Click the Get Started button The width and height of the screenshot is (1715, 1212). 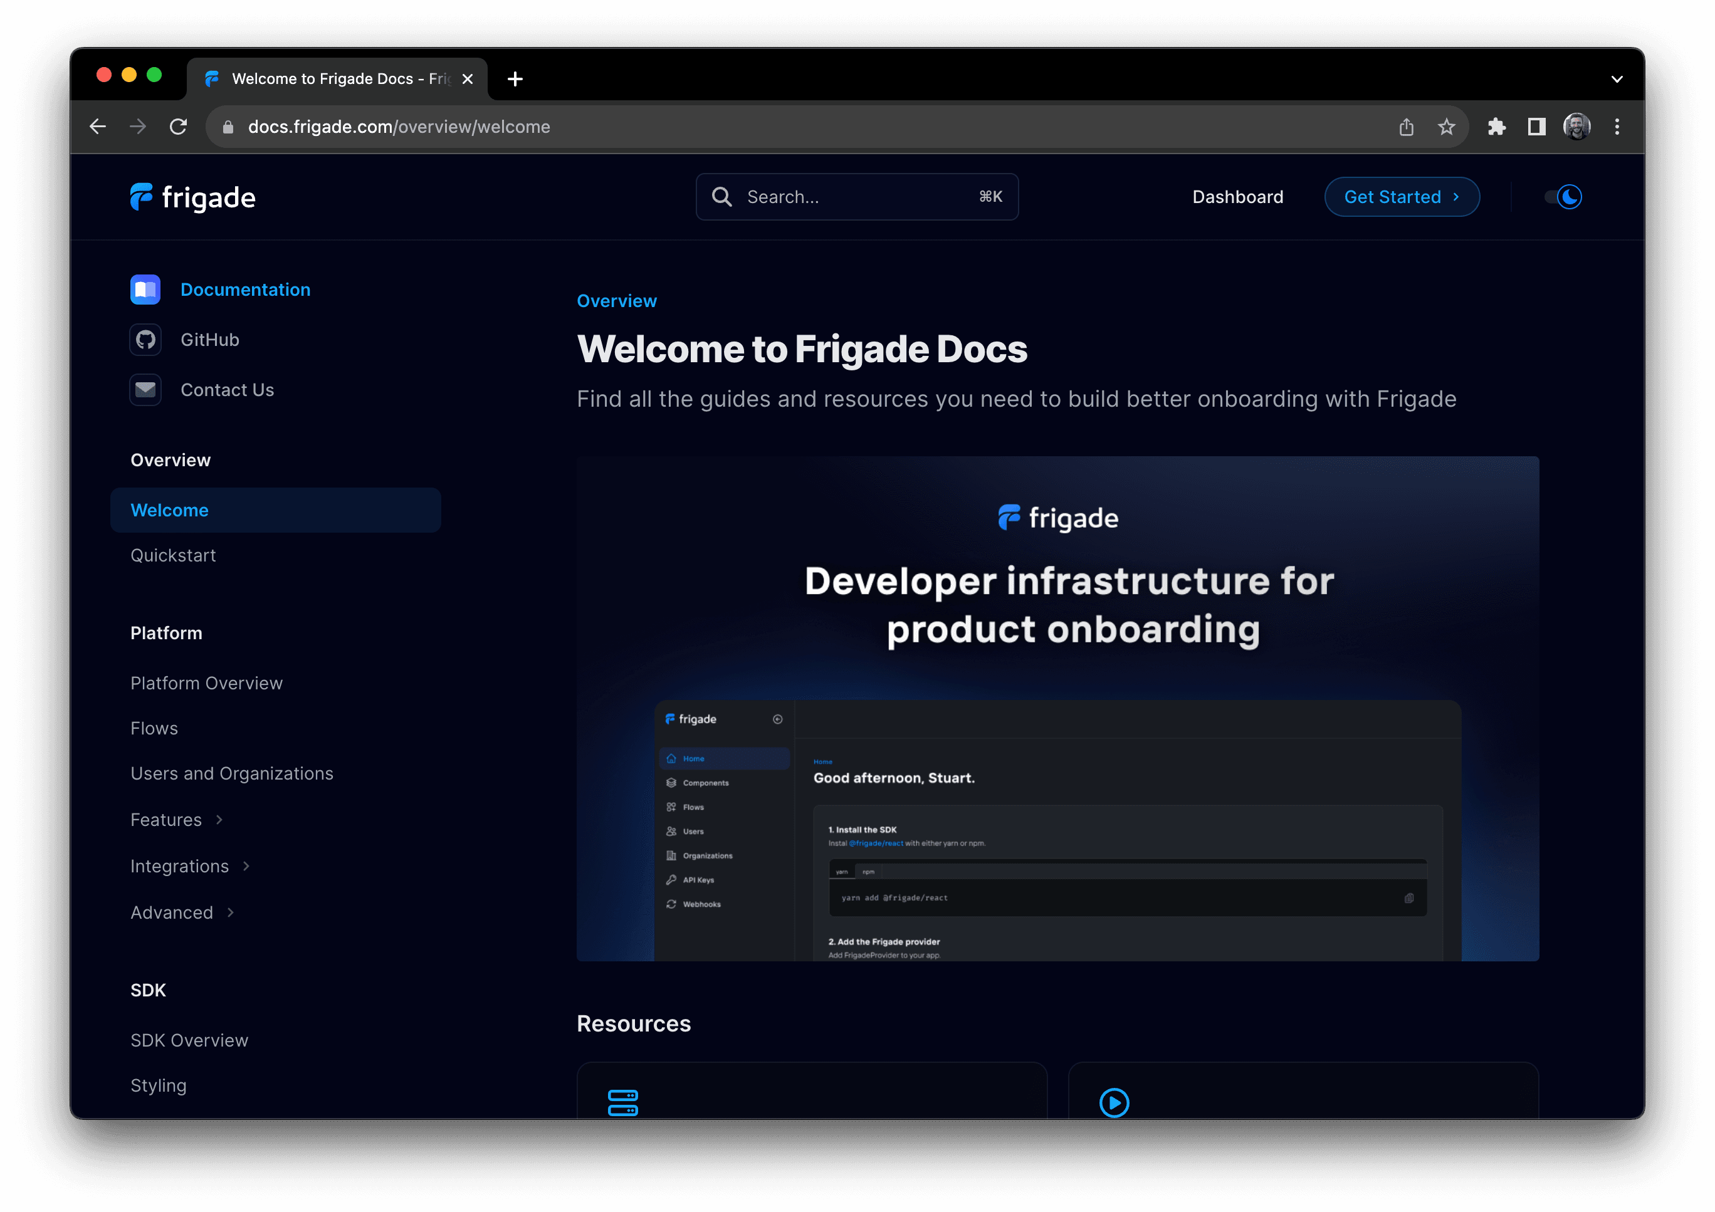[x=1402, y=197]
